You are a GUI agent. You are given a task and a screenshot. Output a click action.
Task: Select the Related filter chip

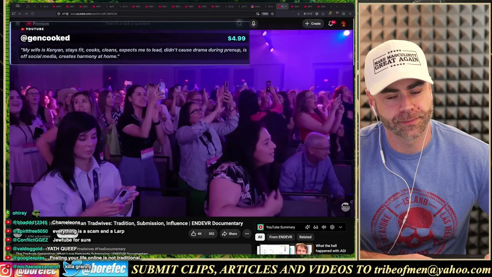(305, 237)
